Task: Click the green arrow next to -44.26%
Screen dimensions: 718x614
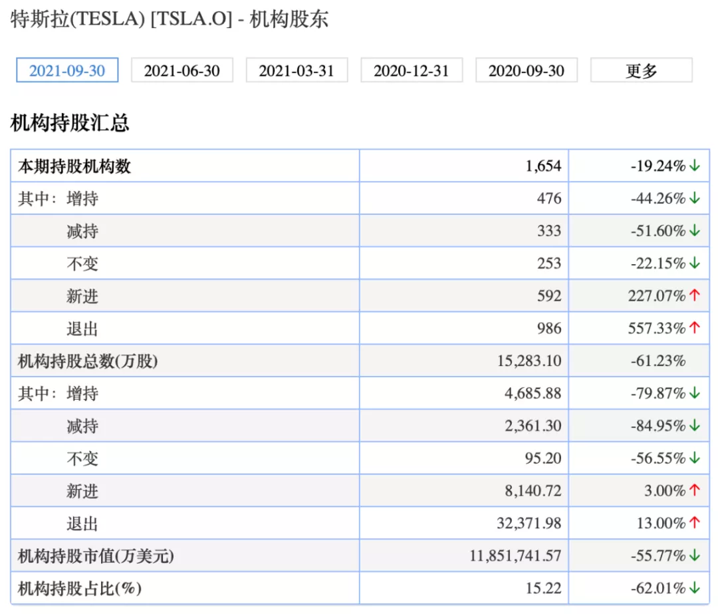Action: [695, 198]
